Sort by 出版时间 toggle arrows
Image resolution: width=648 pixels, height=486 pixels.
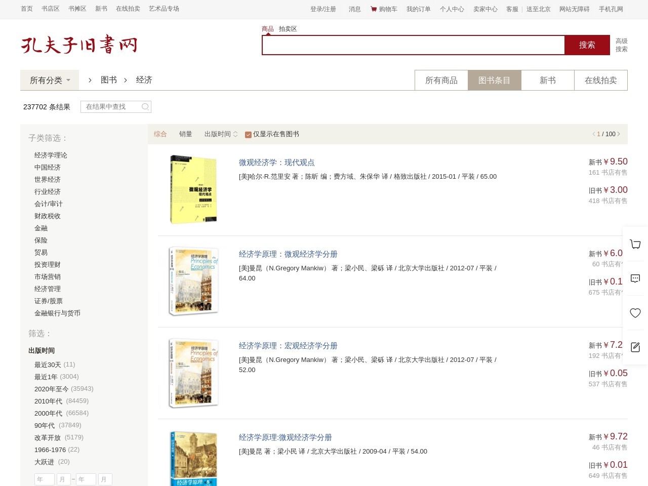(x=235, y=134)
